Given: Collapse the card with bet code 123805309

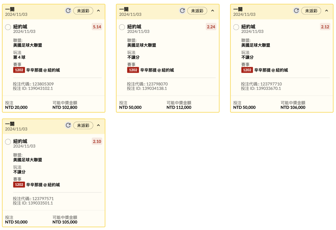Looking at the screenshot, I should pyautogui.click(x=98, y=11).
